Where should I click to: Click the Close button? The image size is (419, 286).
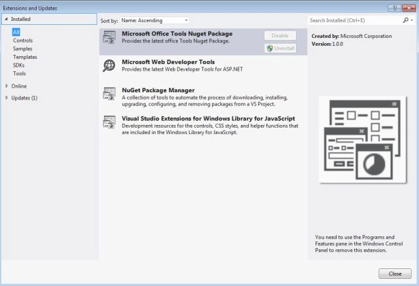[395, 274]
